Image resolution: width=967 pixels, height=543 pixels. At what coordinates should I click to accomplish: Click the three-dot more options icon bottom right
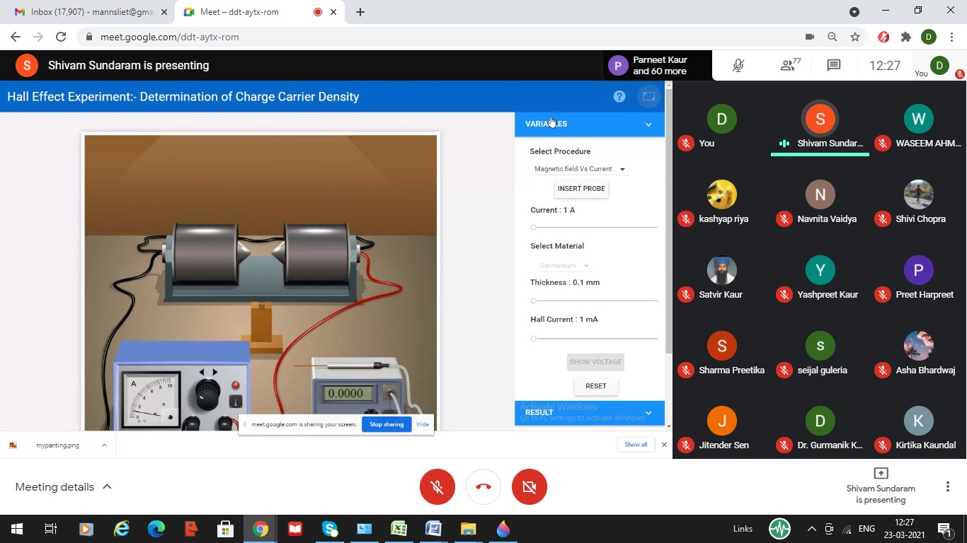pyautogui.click(x=946, y=486)
